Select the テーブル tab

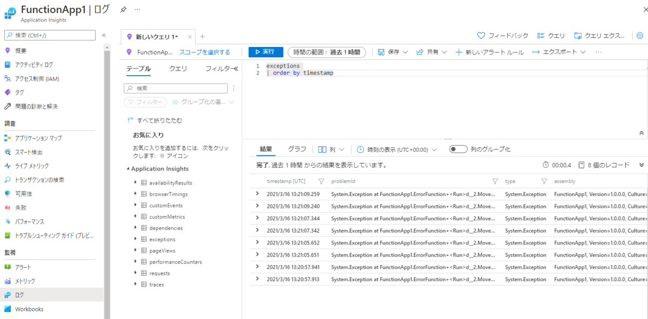[x=138, y=69]
